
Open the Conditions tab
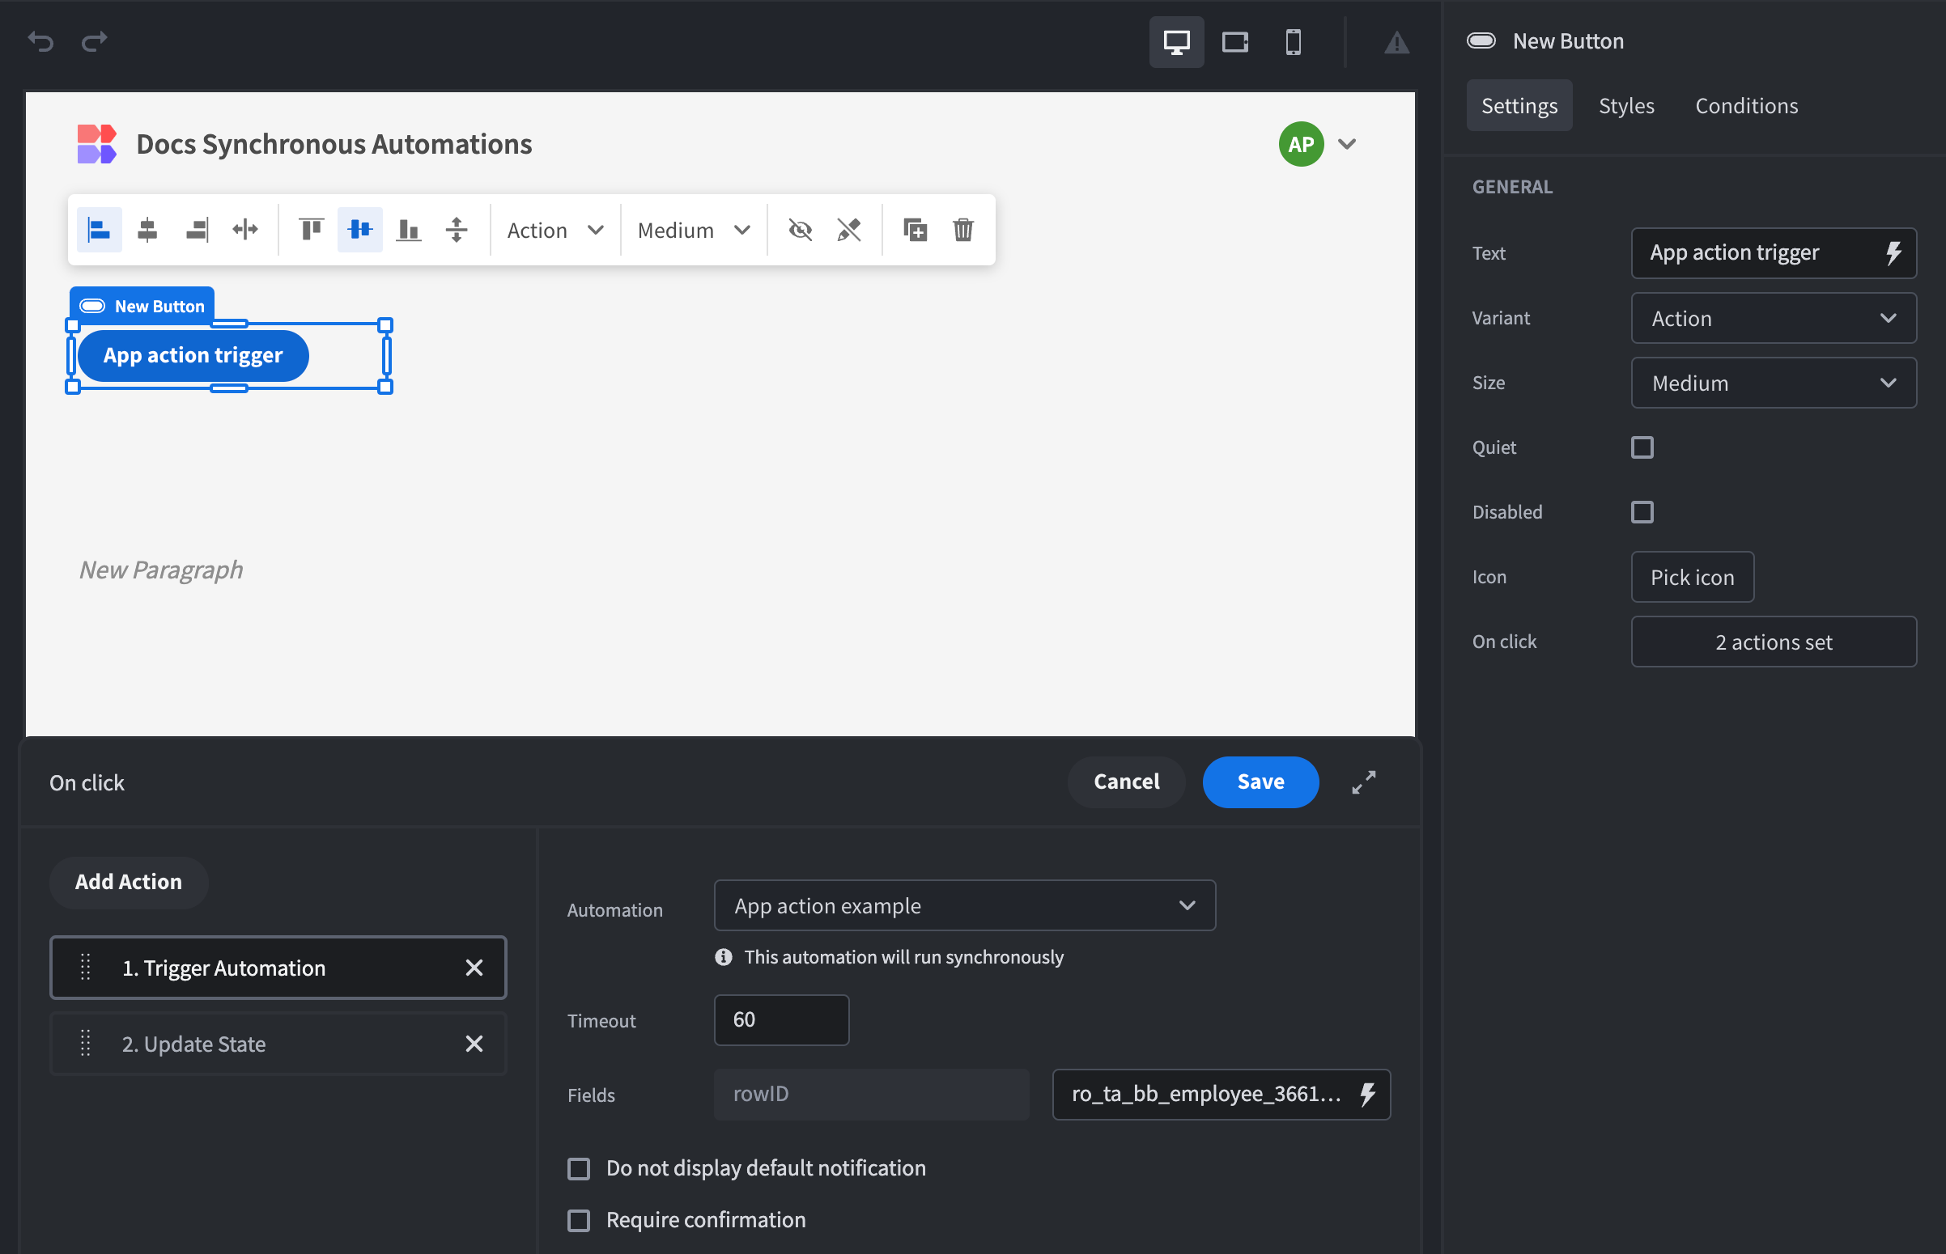tap(1745, 106)
